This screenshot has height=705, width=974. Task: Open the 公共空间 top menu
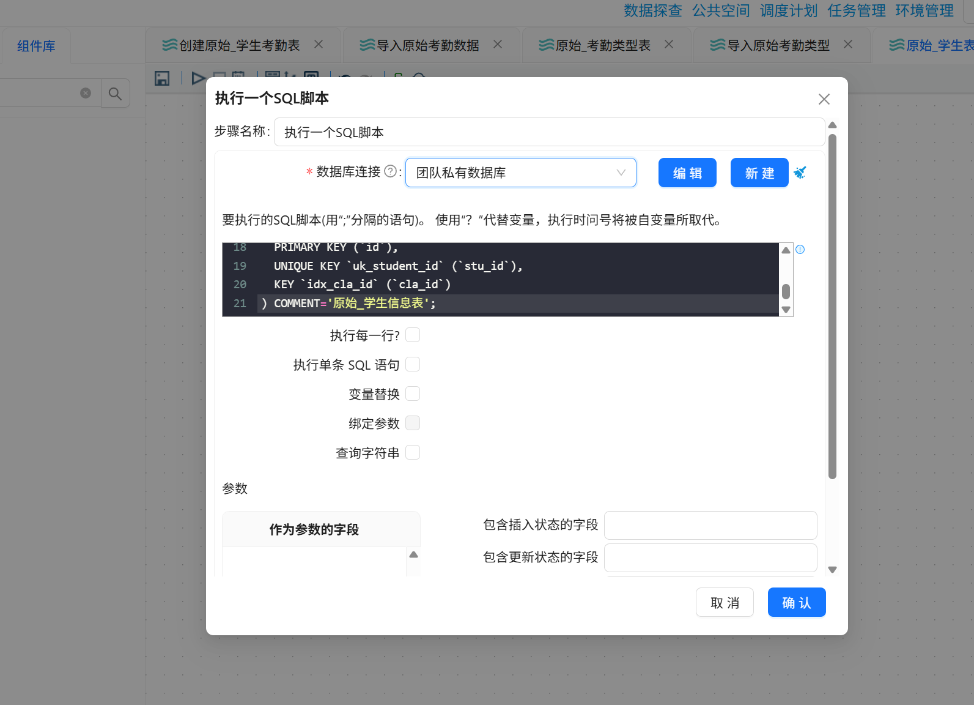click(x=720, y=10)
